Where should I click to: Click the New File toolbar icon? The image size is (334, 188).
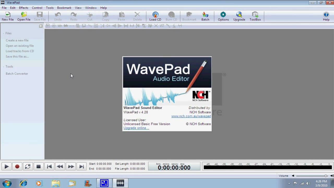8,16
